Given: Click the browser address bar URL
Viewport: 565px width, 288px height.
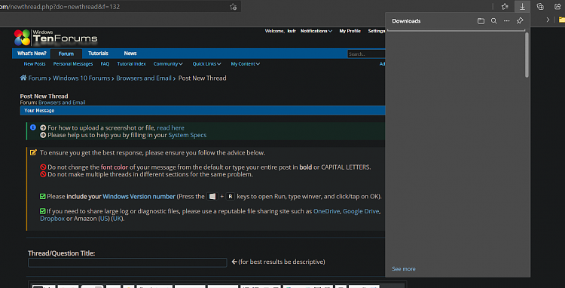Looking at the screenshot, I should [x=60, y=7].
